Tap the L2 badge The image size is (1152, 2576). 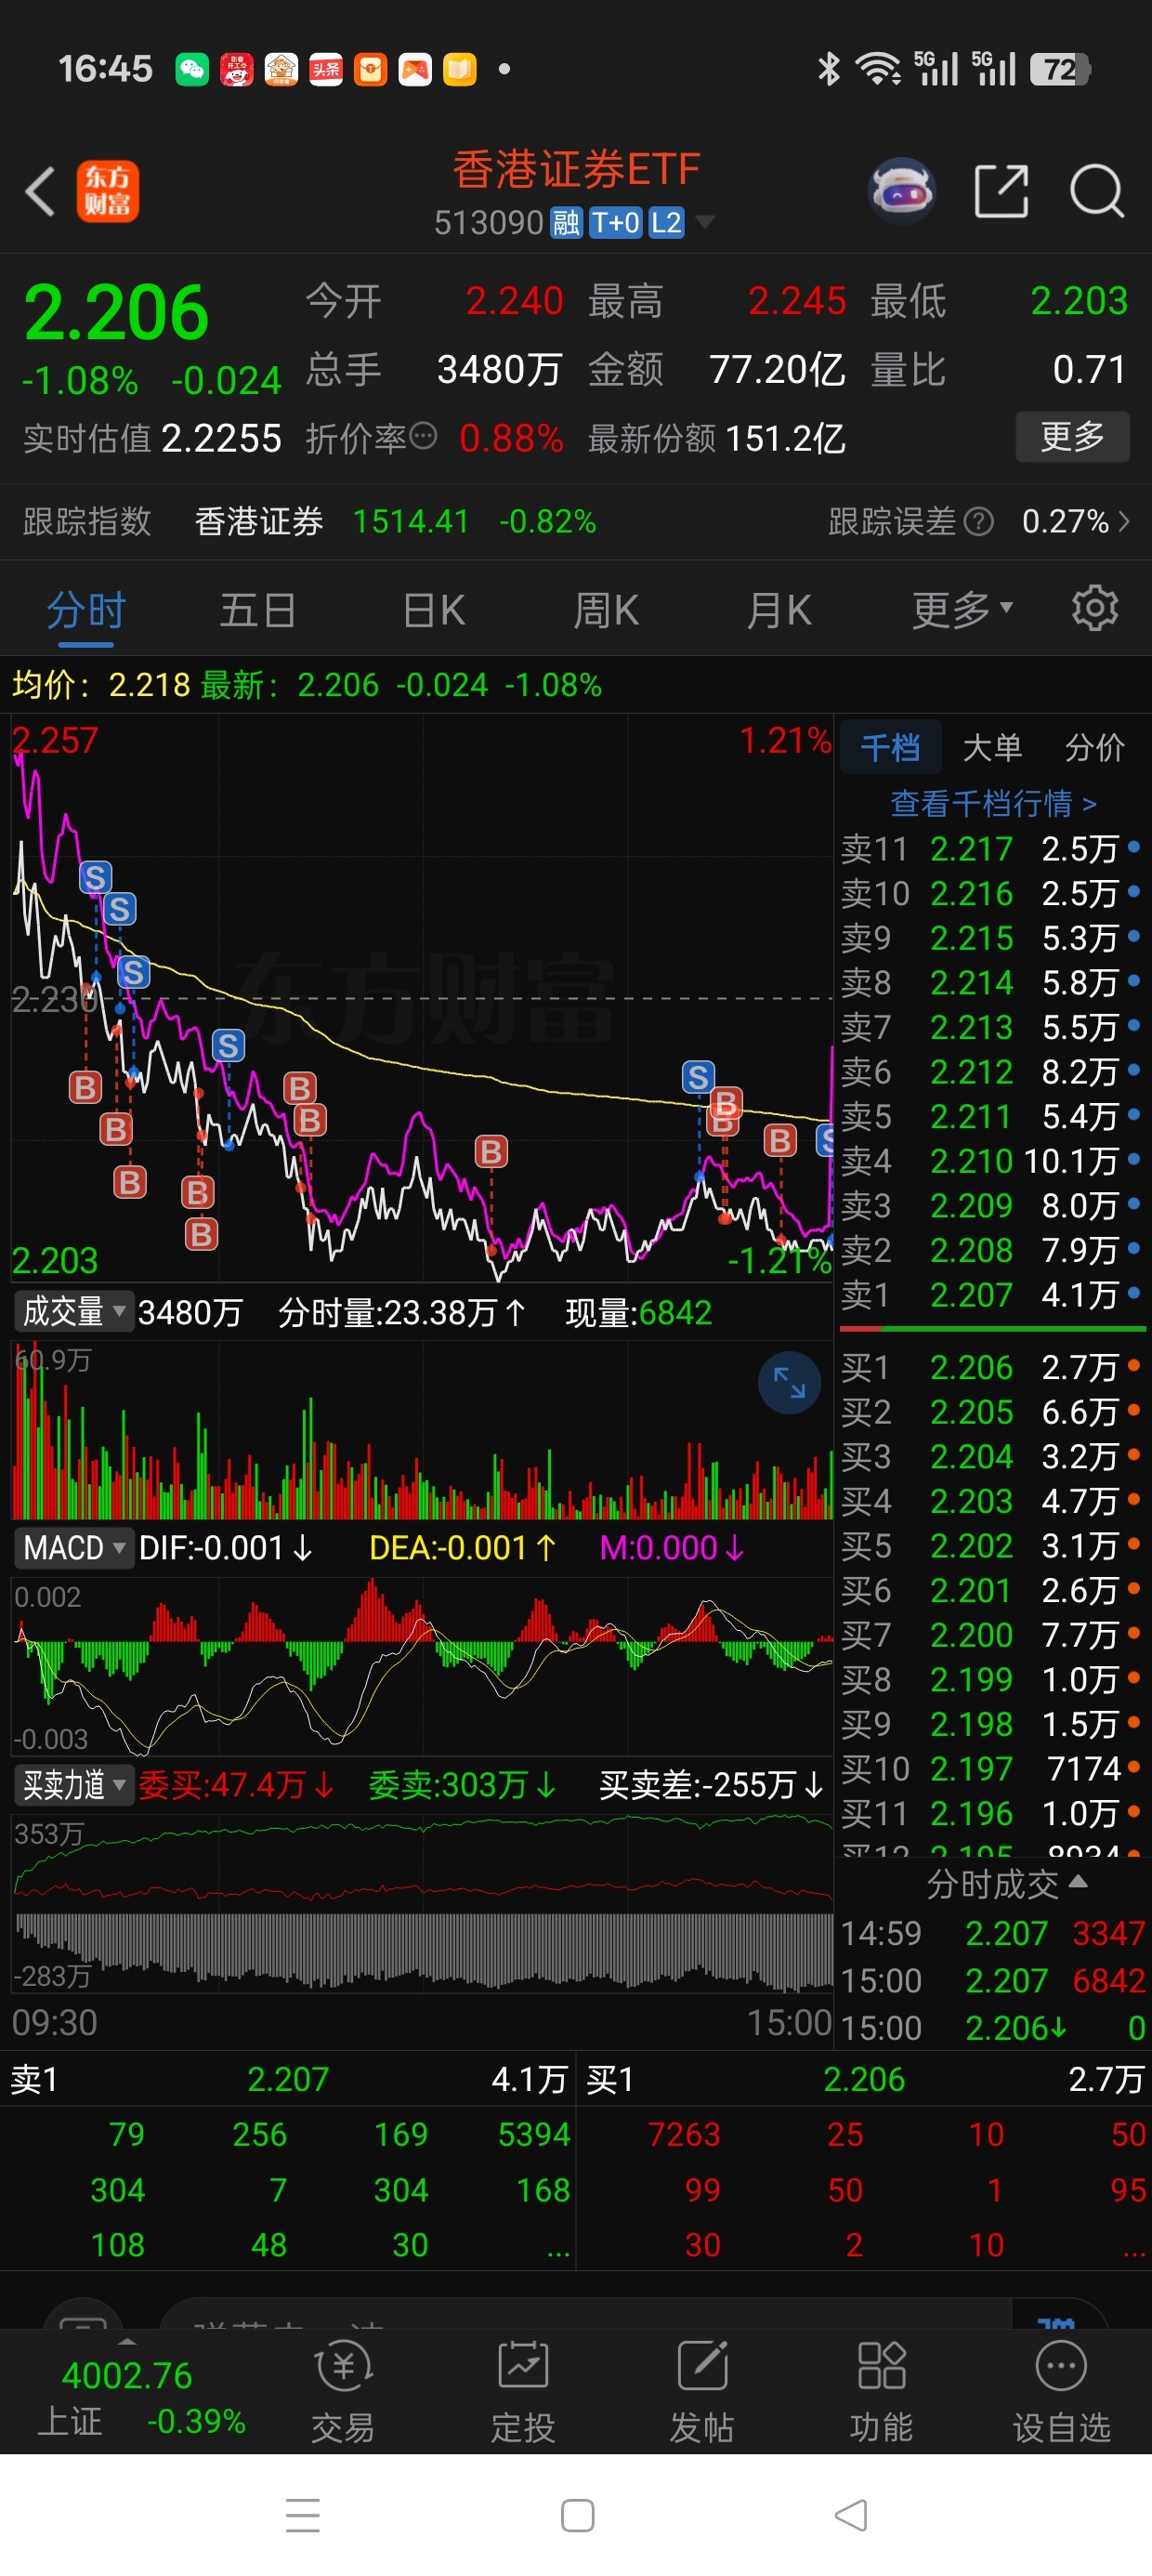(666, 223)
